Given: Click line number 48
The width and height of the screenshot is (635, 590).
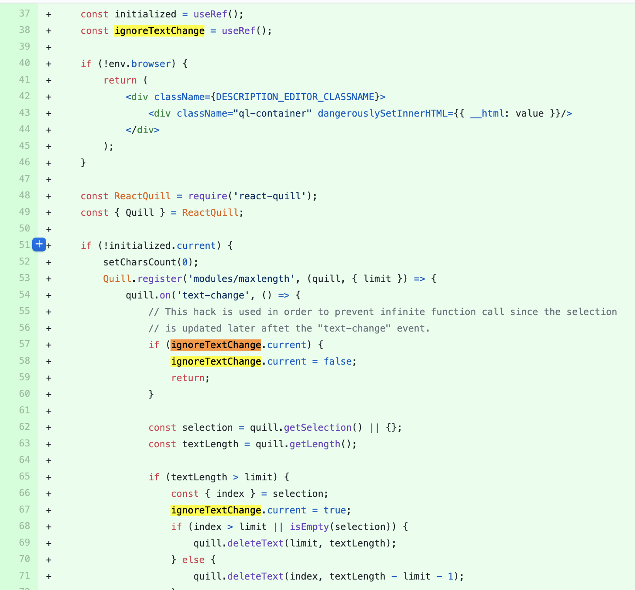Looking at the screenshot, I should click(x=24, y=195).
